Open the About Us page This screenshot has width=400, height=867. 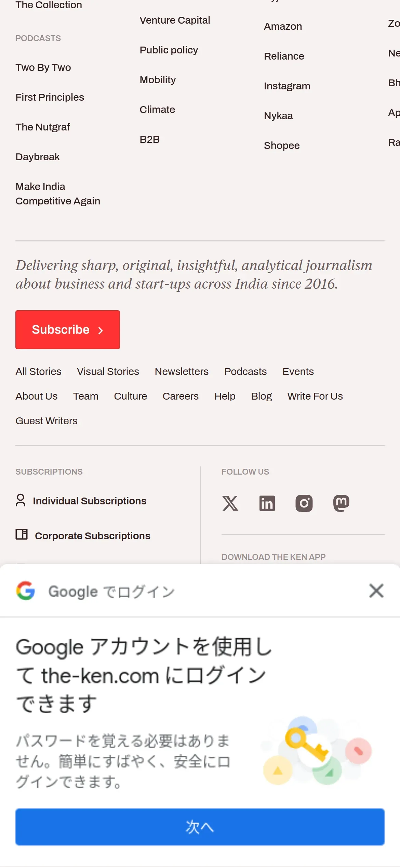(37, 396)
